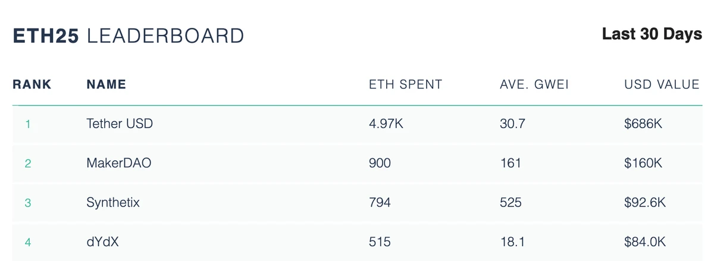Click Tether's $686K USD value
The width and height of the screenshot is (714, 261).
coord(643,124)
